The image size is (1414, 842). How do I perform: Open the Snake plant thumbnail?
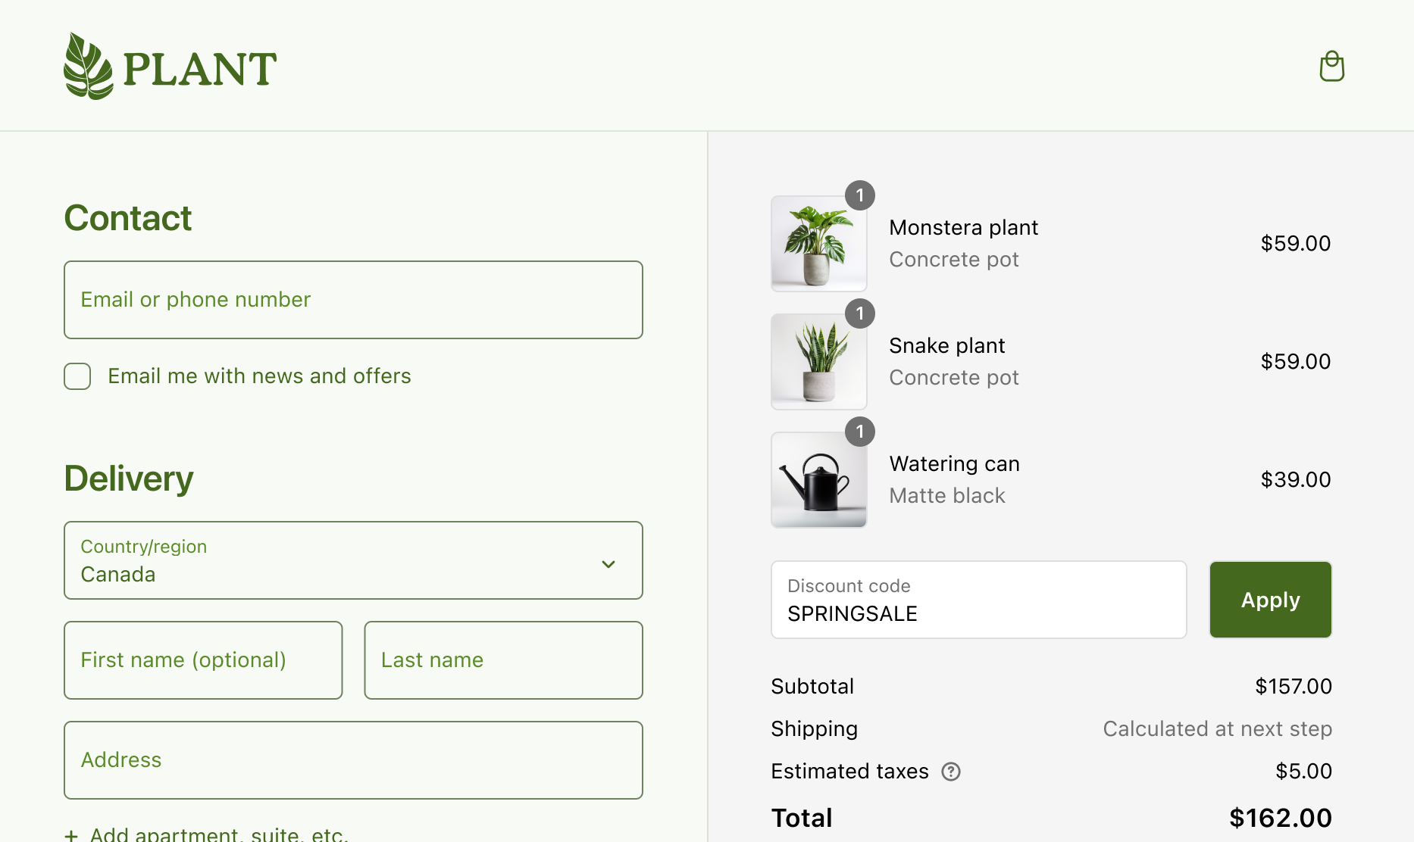pyautogui.click(x=819, y=362)
